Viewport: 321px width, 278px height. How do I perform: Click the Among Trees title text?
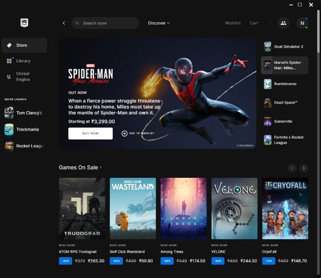coord(172,252)
